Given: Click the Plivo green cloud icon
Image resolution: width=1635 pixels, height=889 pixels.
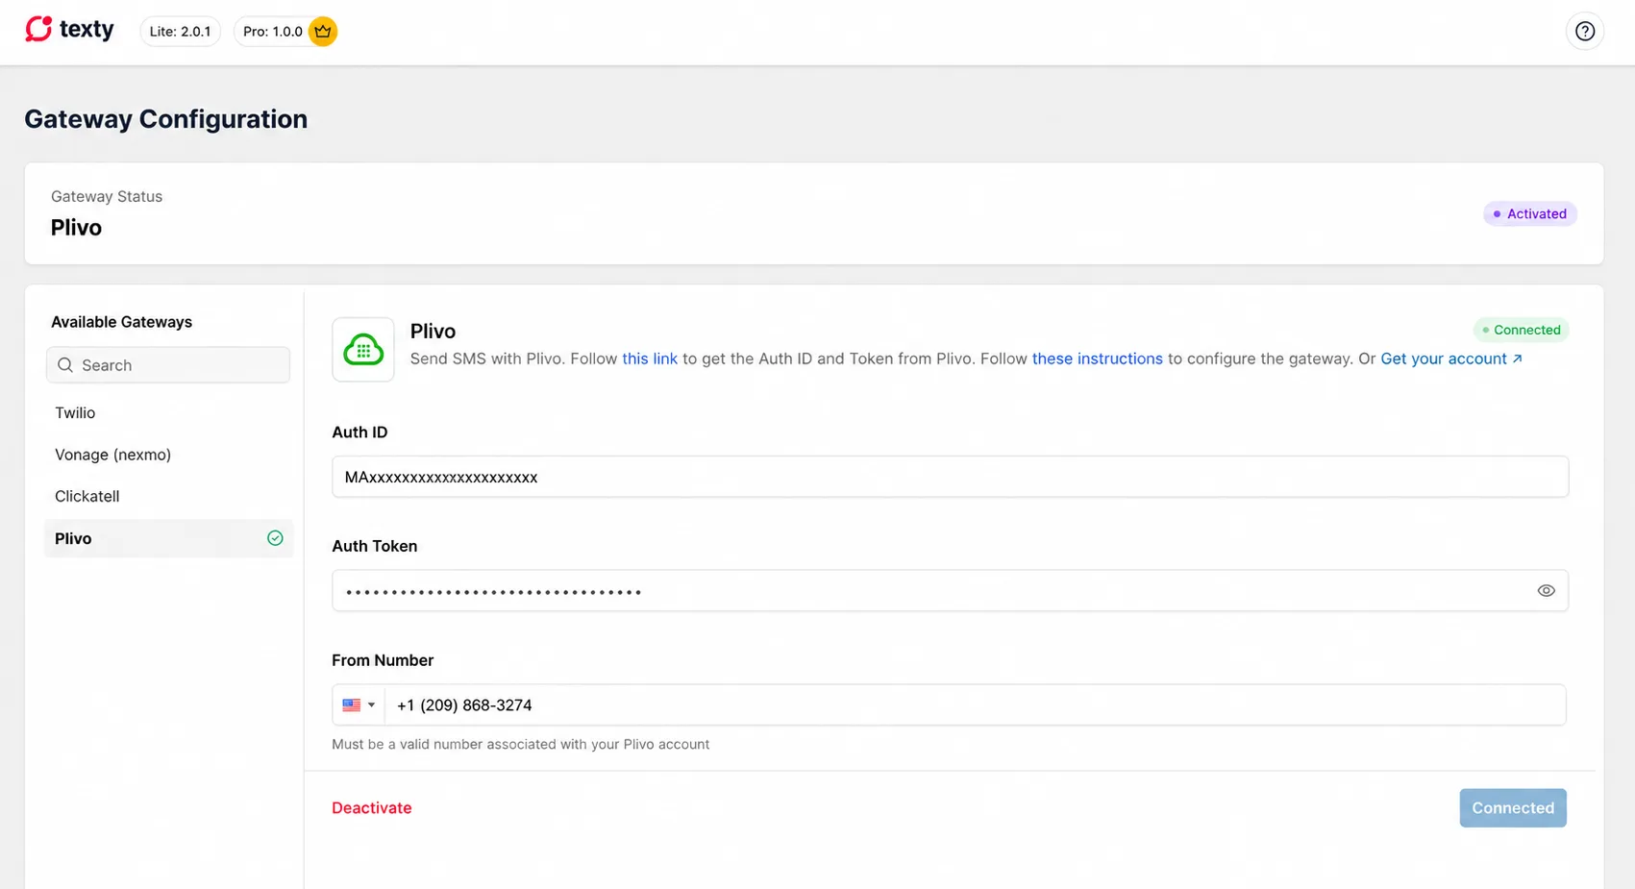Looking at the screenshot, I should [363, 350].
